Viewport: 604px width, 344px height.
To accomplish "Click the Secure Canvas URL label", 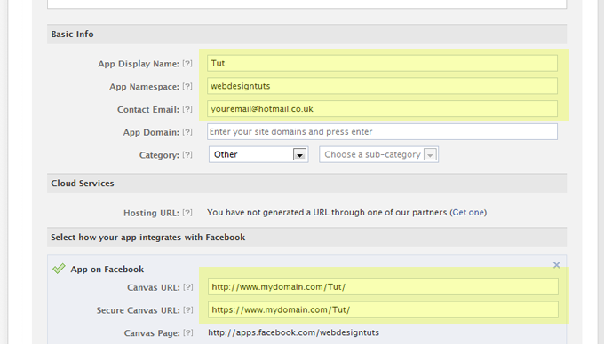I will (x=139, y=310).
